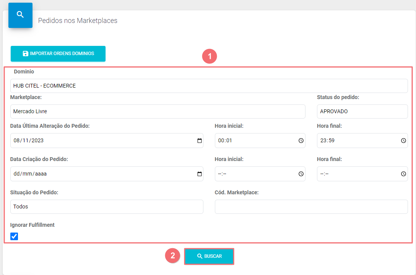Click the empty Hora inicial field in the Criação row

[x=260, y=174]
